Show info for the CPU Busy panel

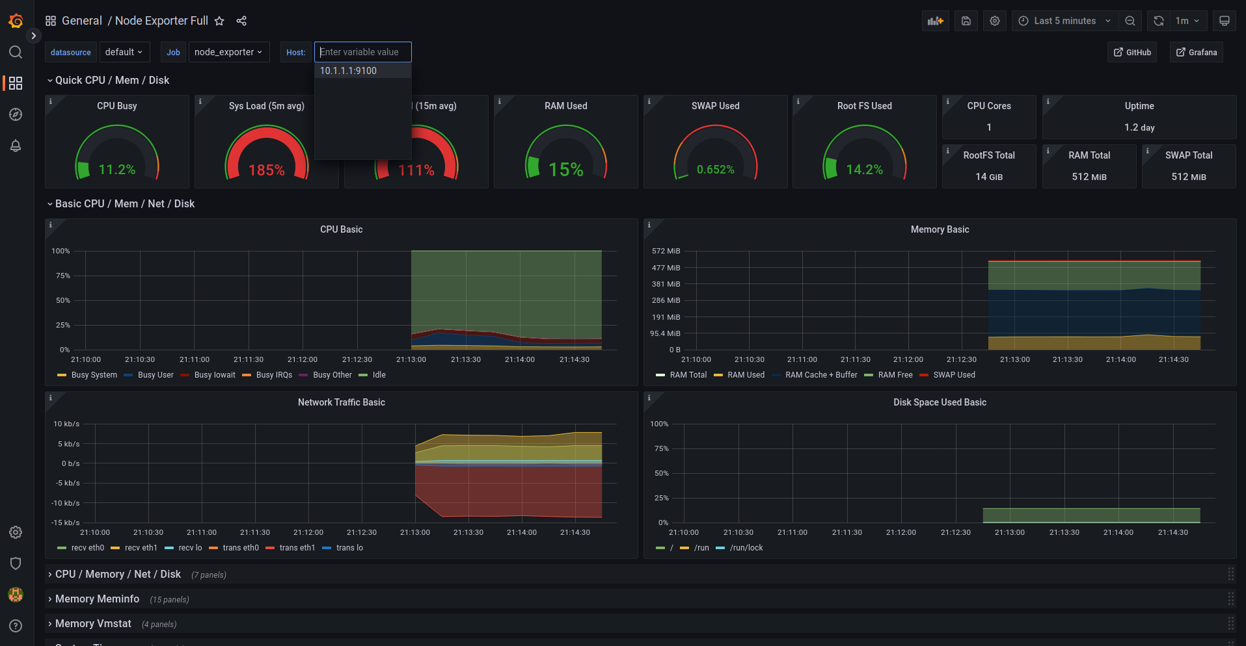click(x=51, y=101)
